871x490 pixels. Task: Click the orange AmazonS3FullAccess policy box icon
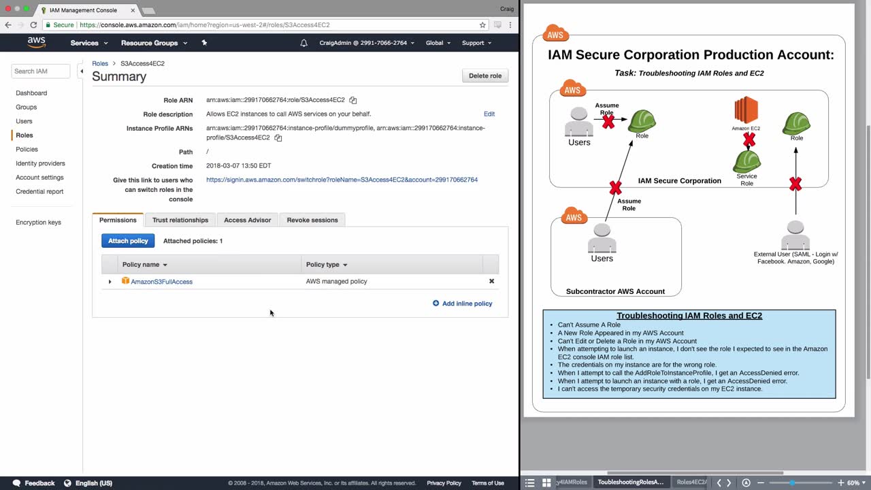pyautogui.click(x=125, y=281)
